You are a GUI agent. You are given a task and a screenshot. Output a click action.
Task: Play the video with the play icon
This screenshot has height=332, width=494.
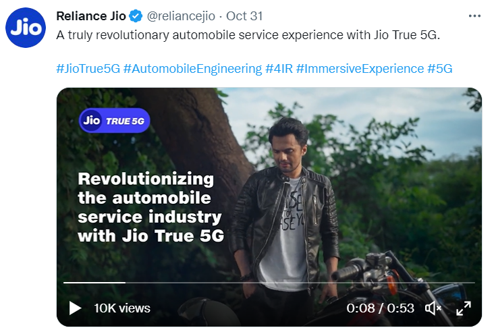click(75, 308)
